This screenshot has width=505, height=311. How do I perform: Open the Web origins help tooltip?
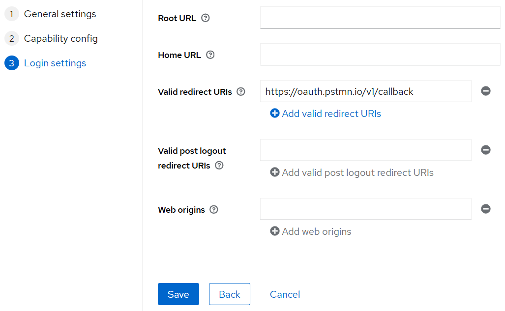(213, 209)
